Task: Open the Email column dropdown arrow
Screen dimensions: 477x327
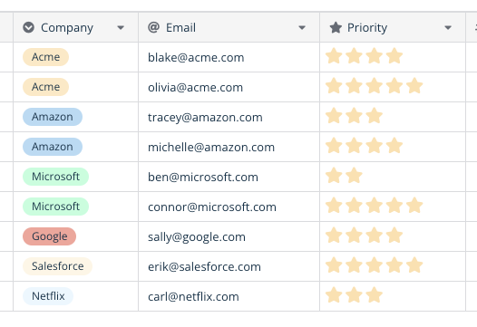Action: [x=302, y=28]
